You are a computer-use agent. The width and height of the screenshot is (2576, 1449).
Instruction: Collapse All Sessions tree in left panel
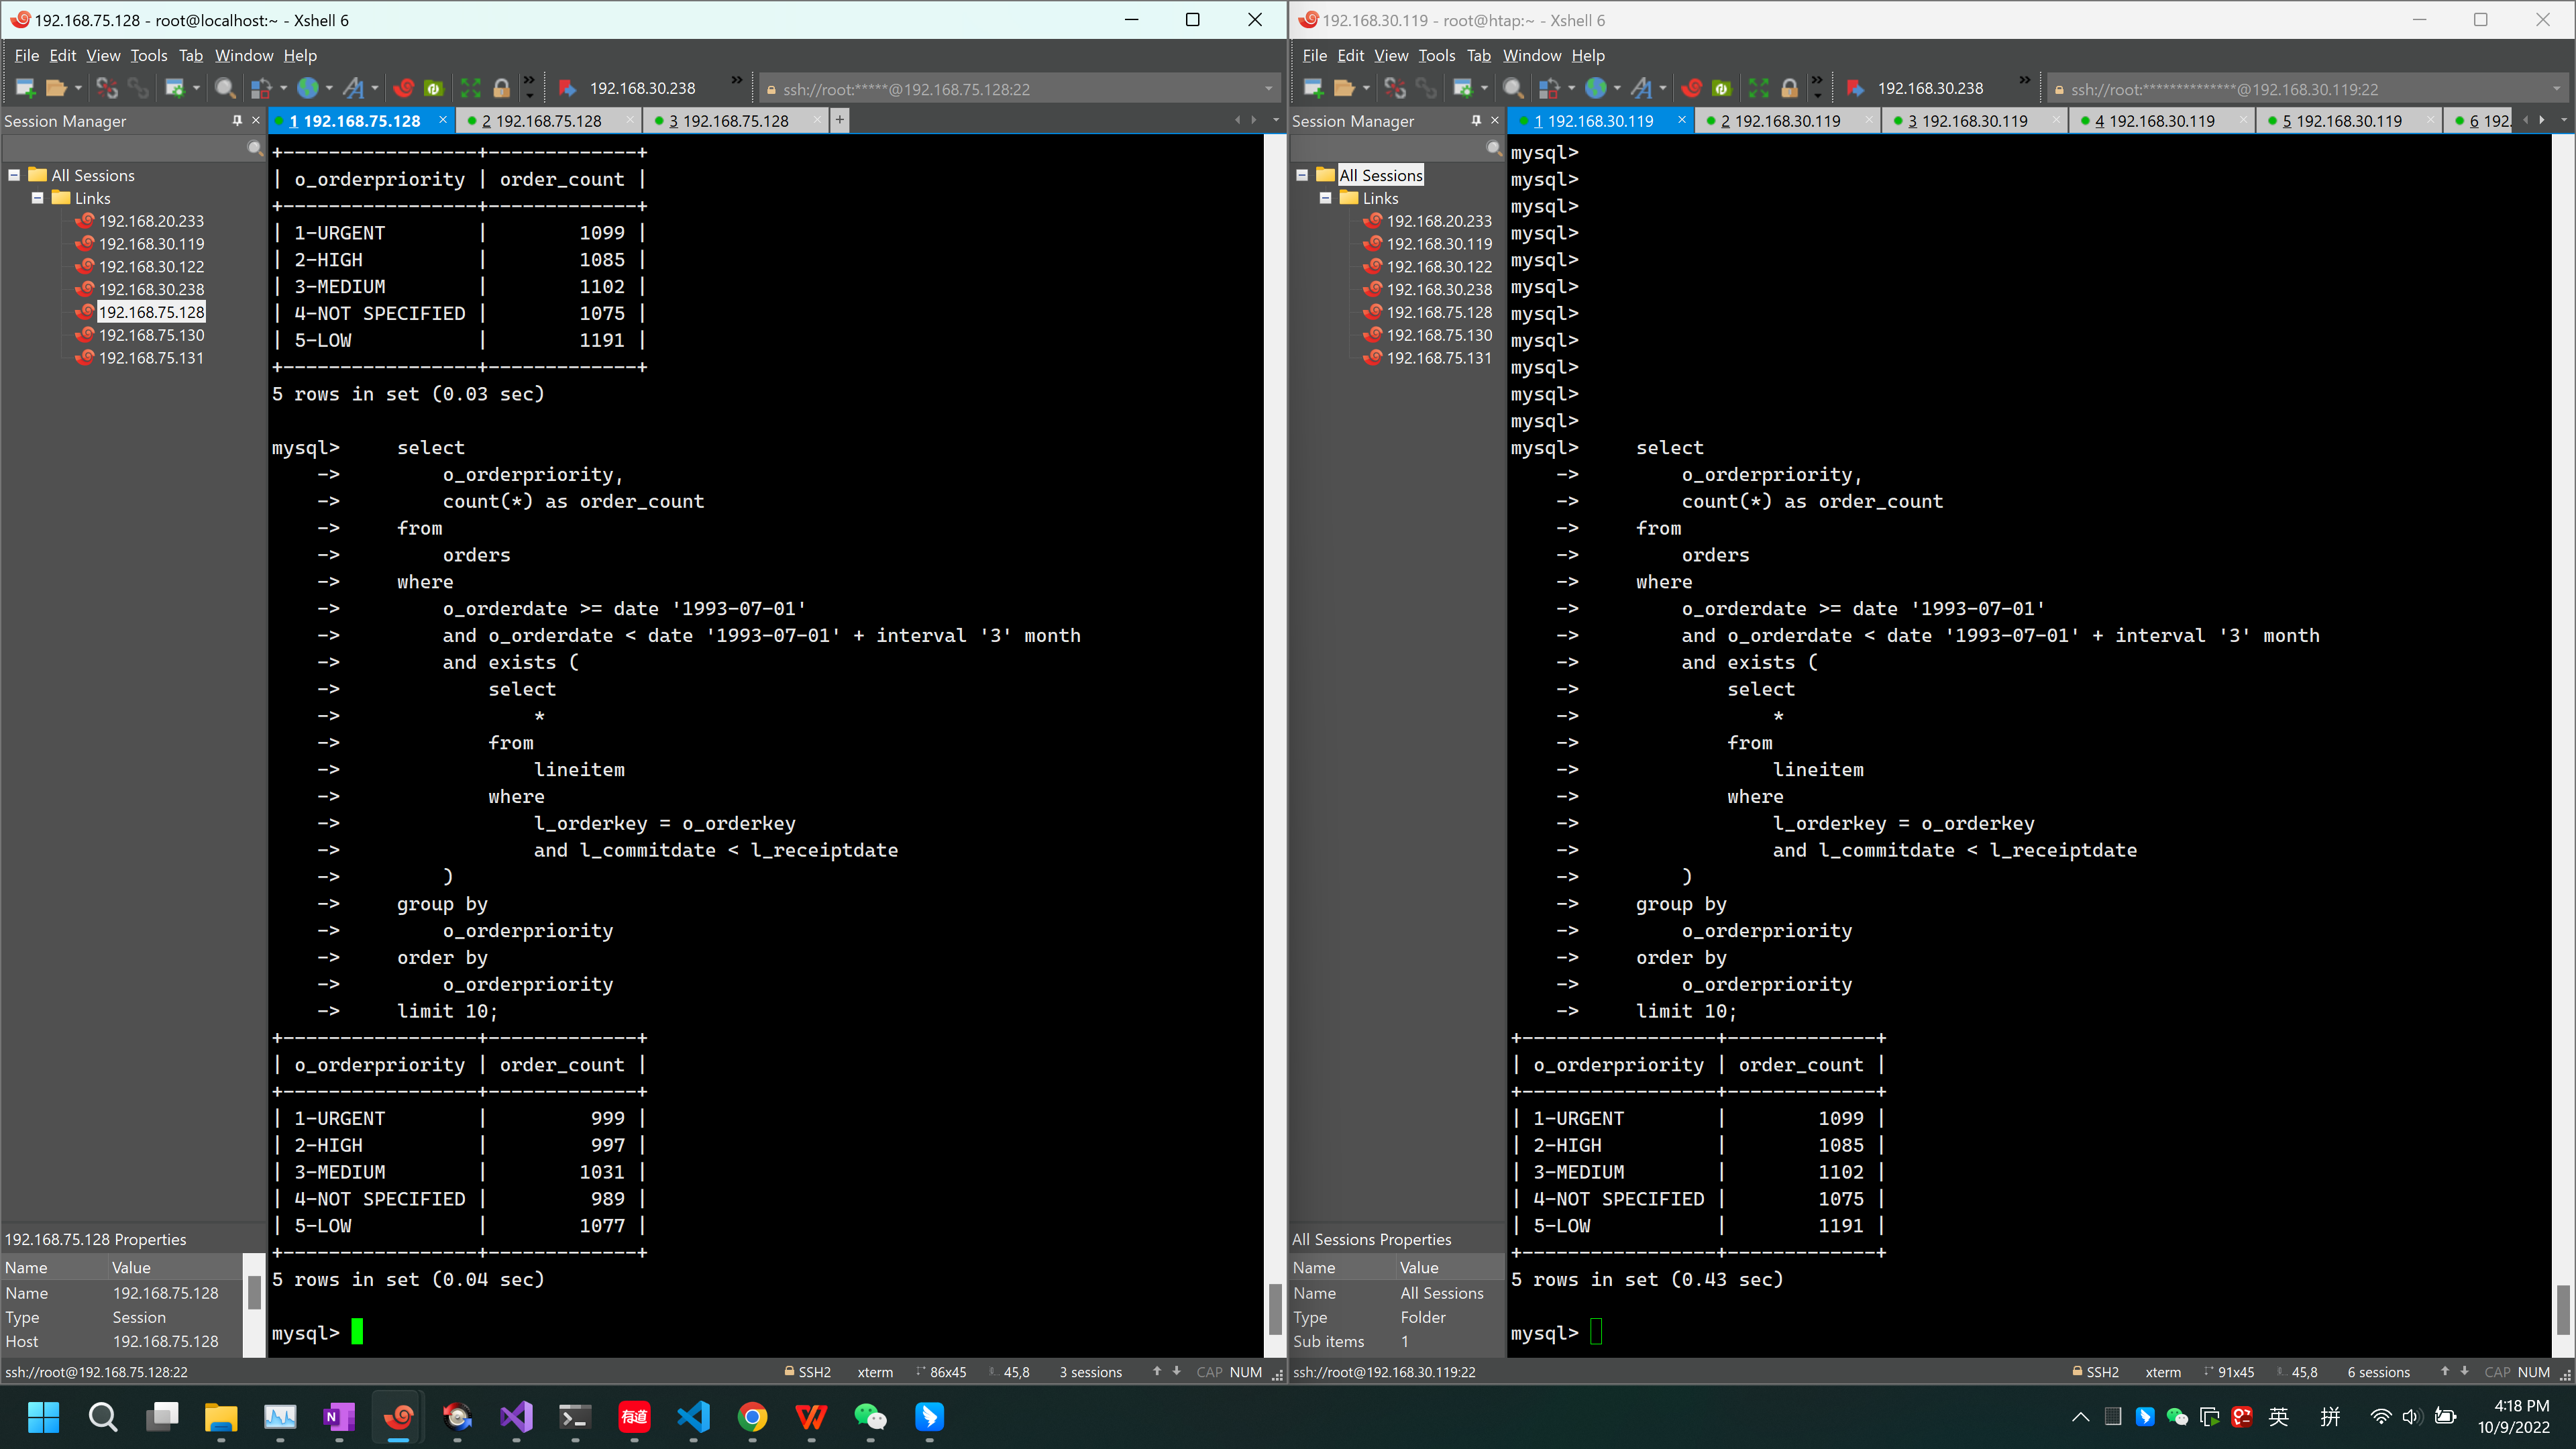[x=14, y=175]
